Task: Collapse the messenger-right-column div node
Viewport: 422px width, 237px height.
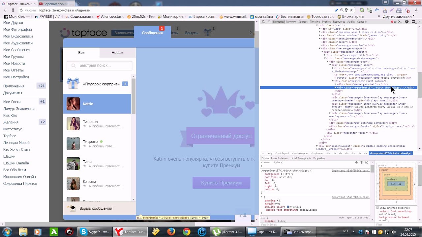Action: [333, 81]
